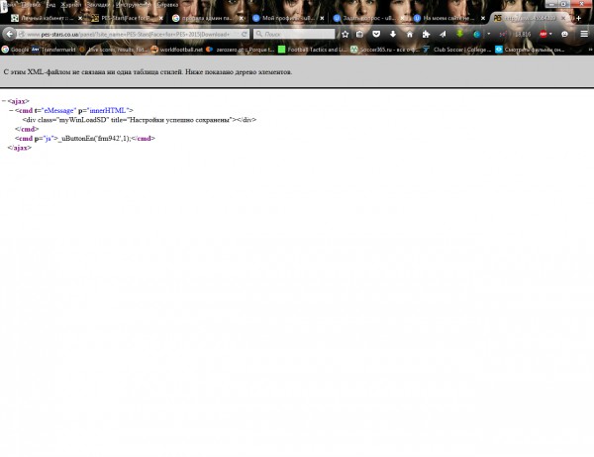Viewport: 594px width, 457px height.
Task: Click the Adblock Plus ABP icon
Action: coord(543,34)
